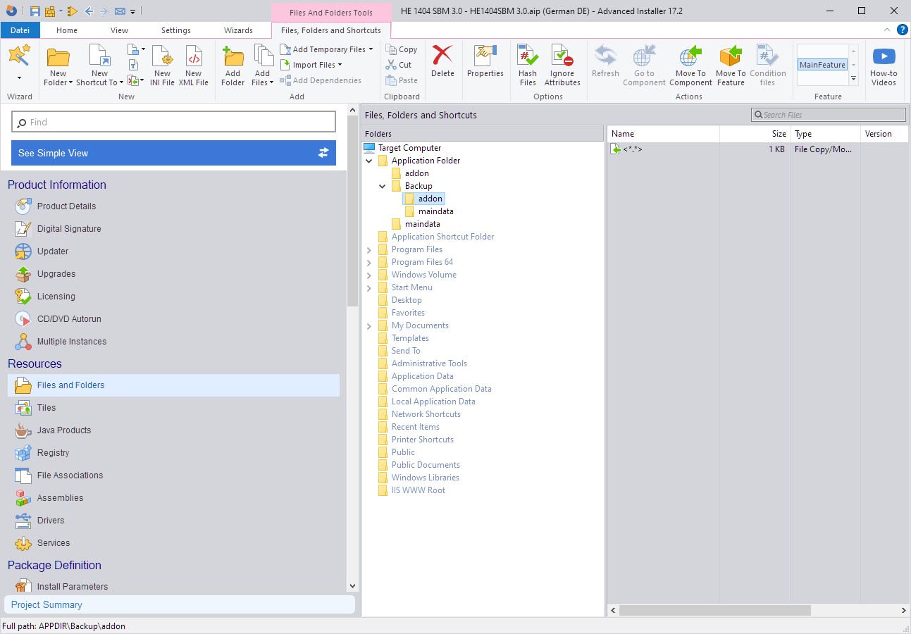Collapse the Application Folder node

[x=368, y=161]
